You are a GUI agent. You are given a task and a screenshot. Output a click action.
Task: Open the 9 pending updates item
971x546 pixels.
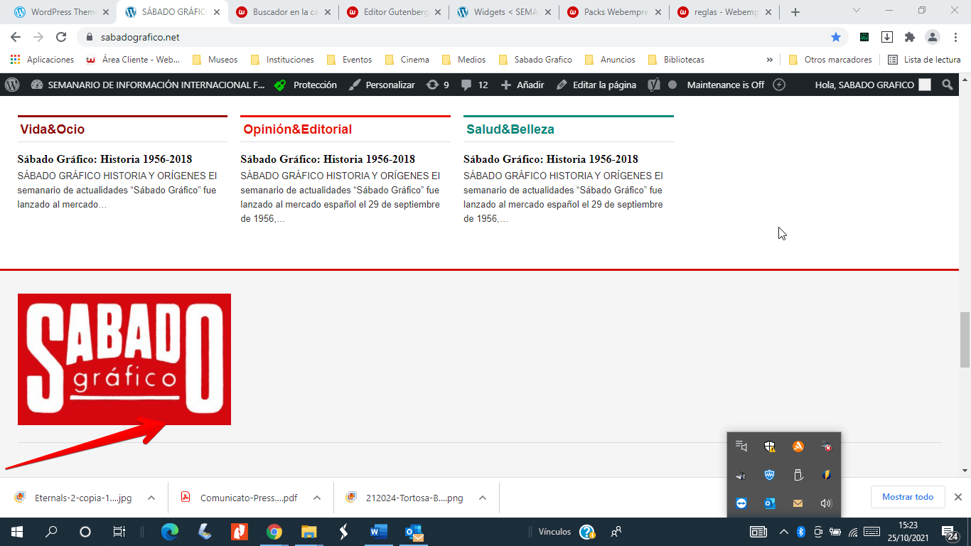tap(437, 85)
